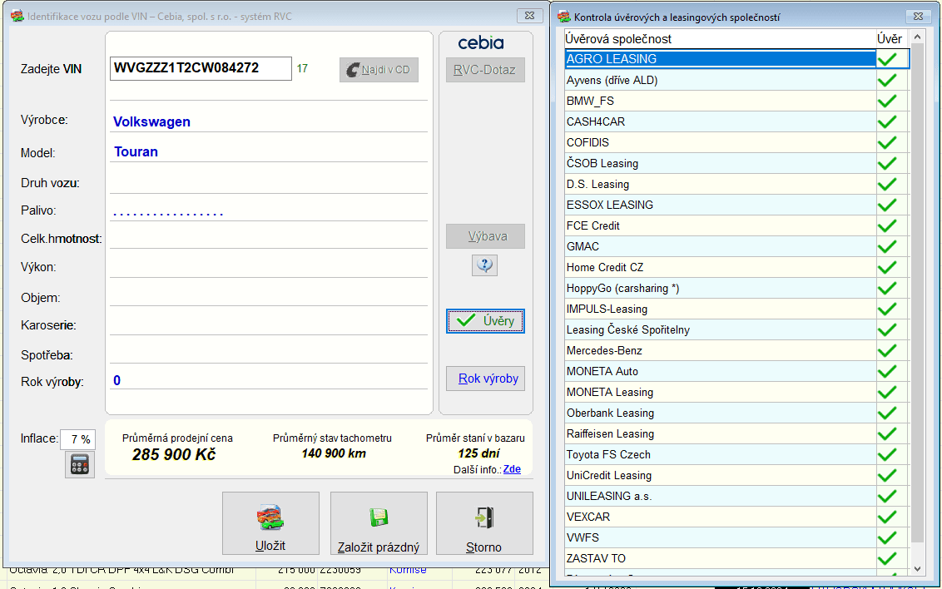942x589 pixels.
Task: Click the loan list vertical scrollbar thumb
Action: 917,293
